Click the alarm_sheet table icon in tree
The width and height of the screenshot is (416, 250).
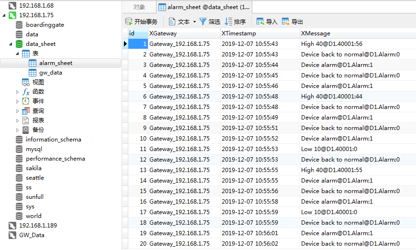click(x=33, y=63)
